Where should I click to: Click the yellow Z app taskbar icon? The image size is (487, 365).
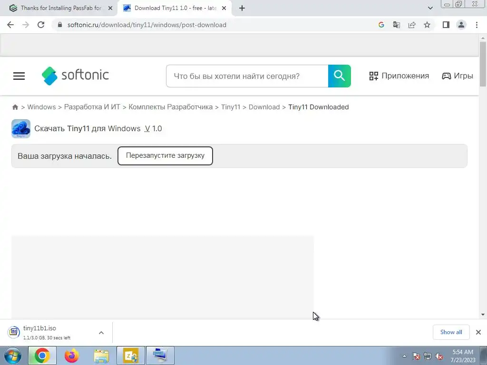point(131,355)
